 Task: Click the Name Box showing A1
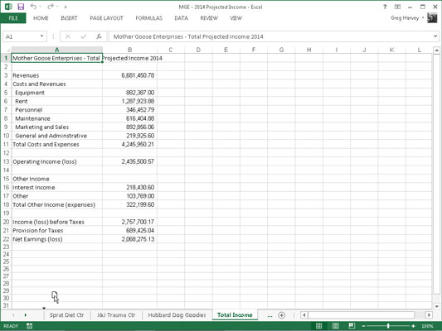click(21, 36)
